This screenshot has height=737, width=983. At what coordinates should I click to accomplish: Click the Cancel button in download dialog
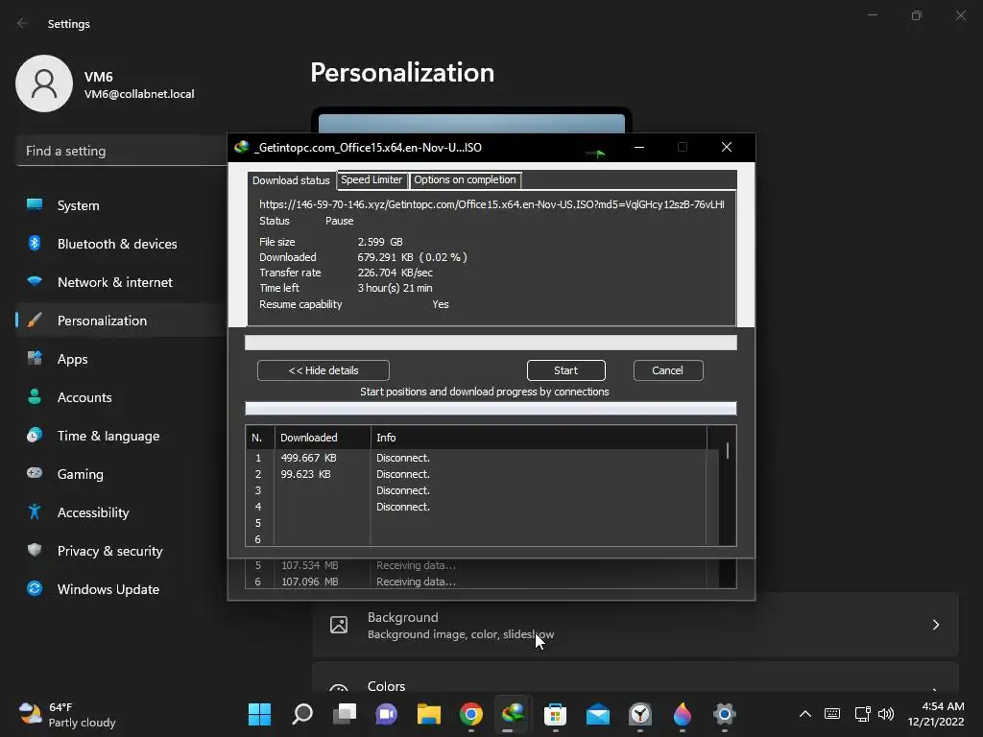click(668, 370)
